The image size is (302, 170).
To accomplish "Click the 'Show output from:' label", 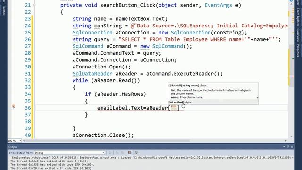I will coord(21,153).
